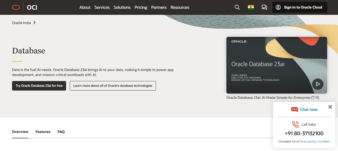Screen dimensions: 338x151
Task: Play the Oracle Database 23ai video
Action: pyautogui.click(x=318, y=84)
